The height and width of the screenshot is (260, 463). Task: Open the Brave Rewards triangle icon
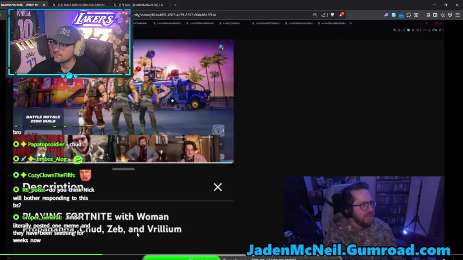tap(341, 15)
